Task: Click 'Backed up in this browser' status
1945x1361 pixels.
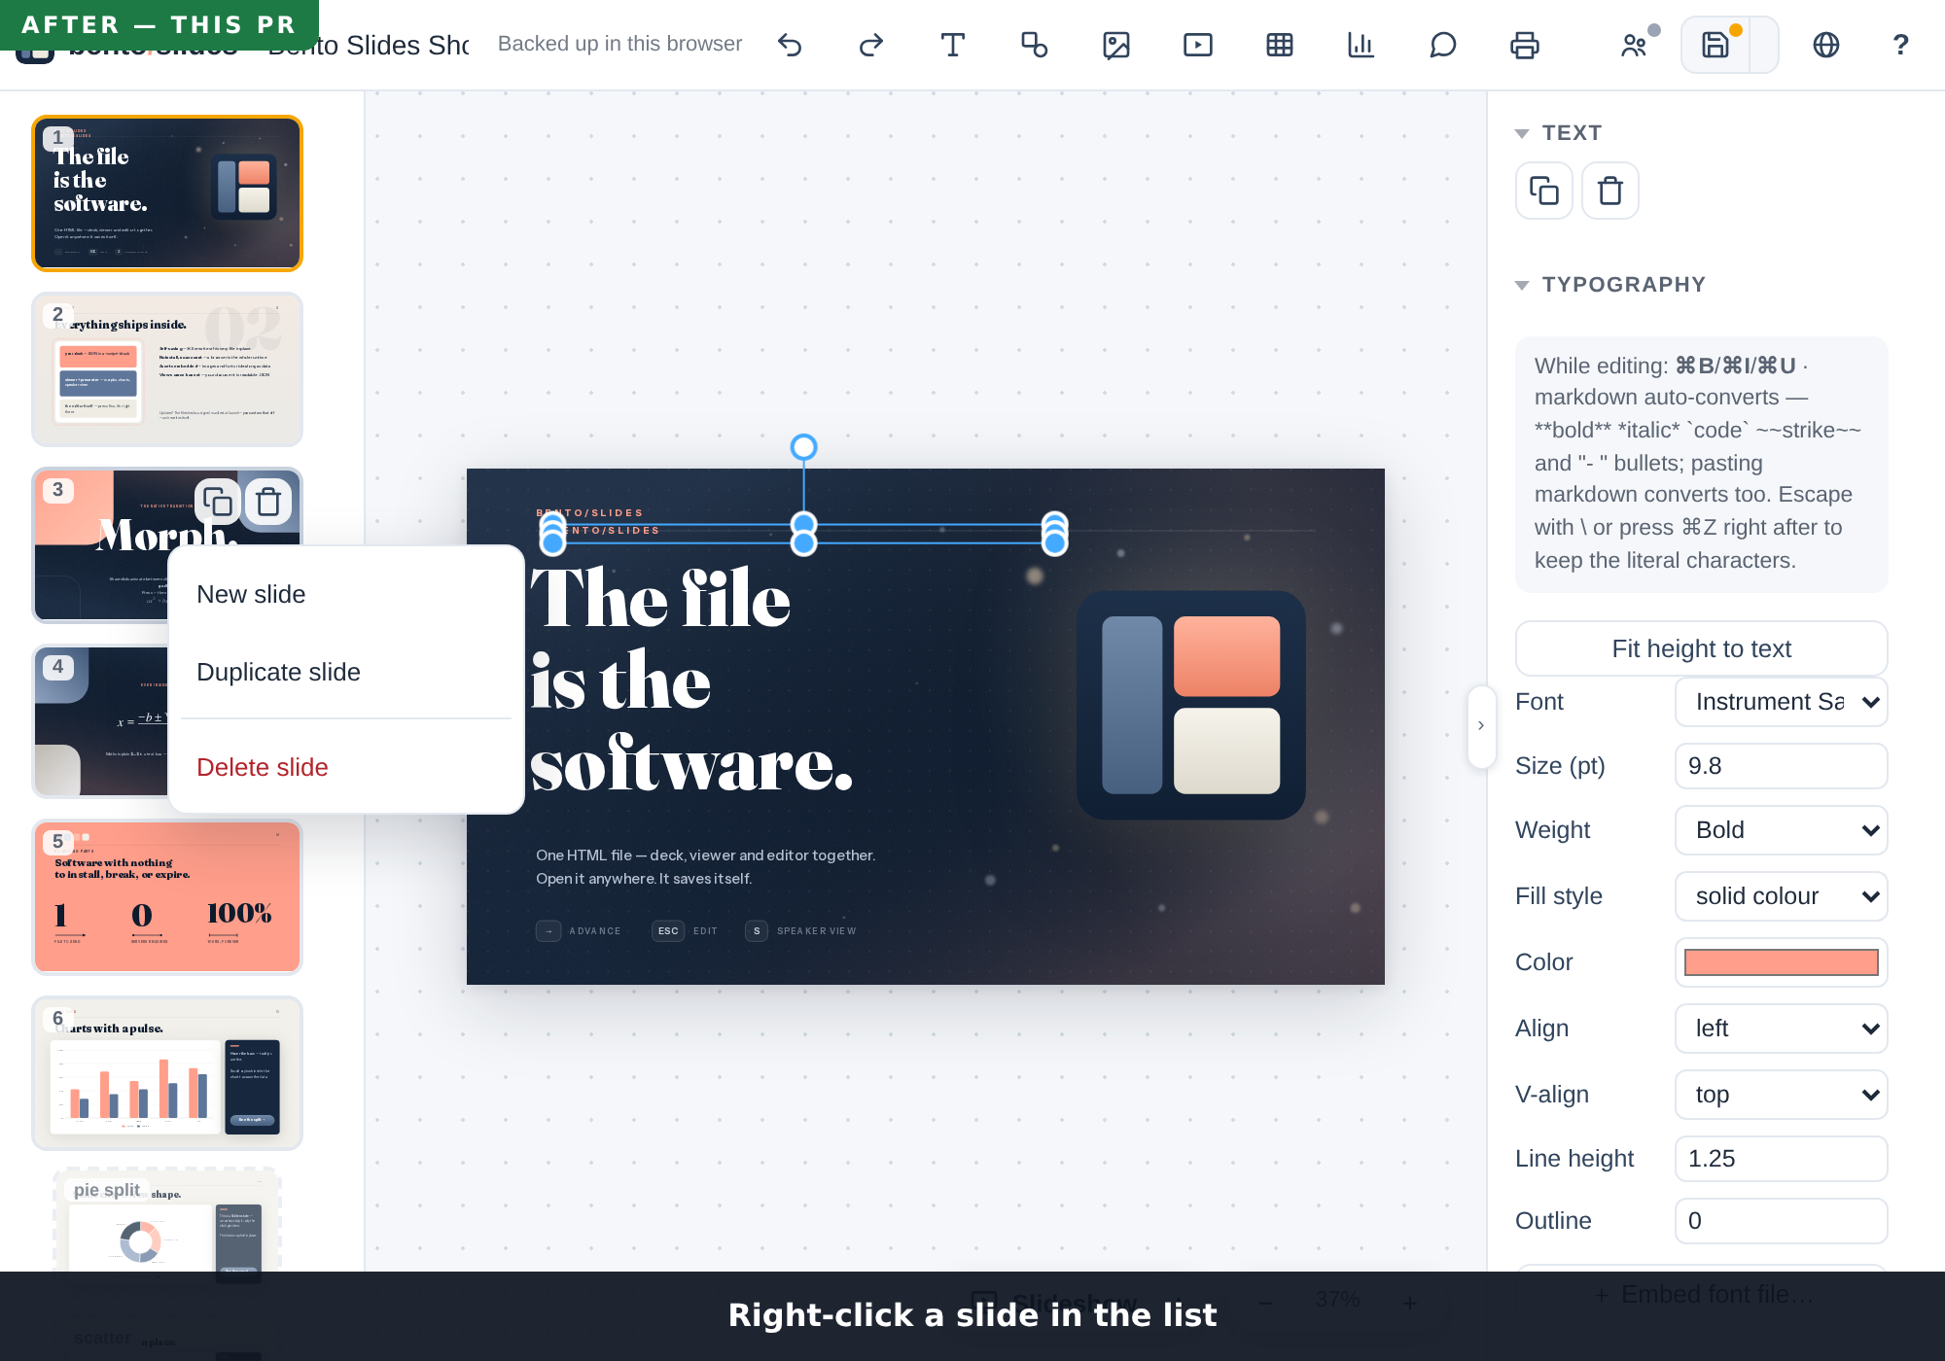Action: [619, 44]
